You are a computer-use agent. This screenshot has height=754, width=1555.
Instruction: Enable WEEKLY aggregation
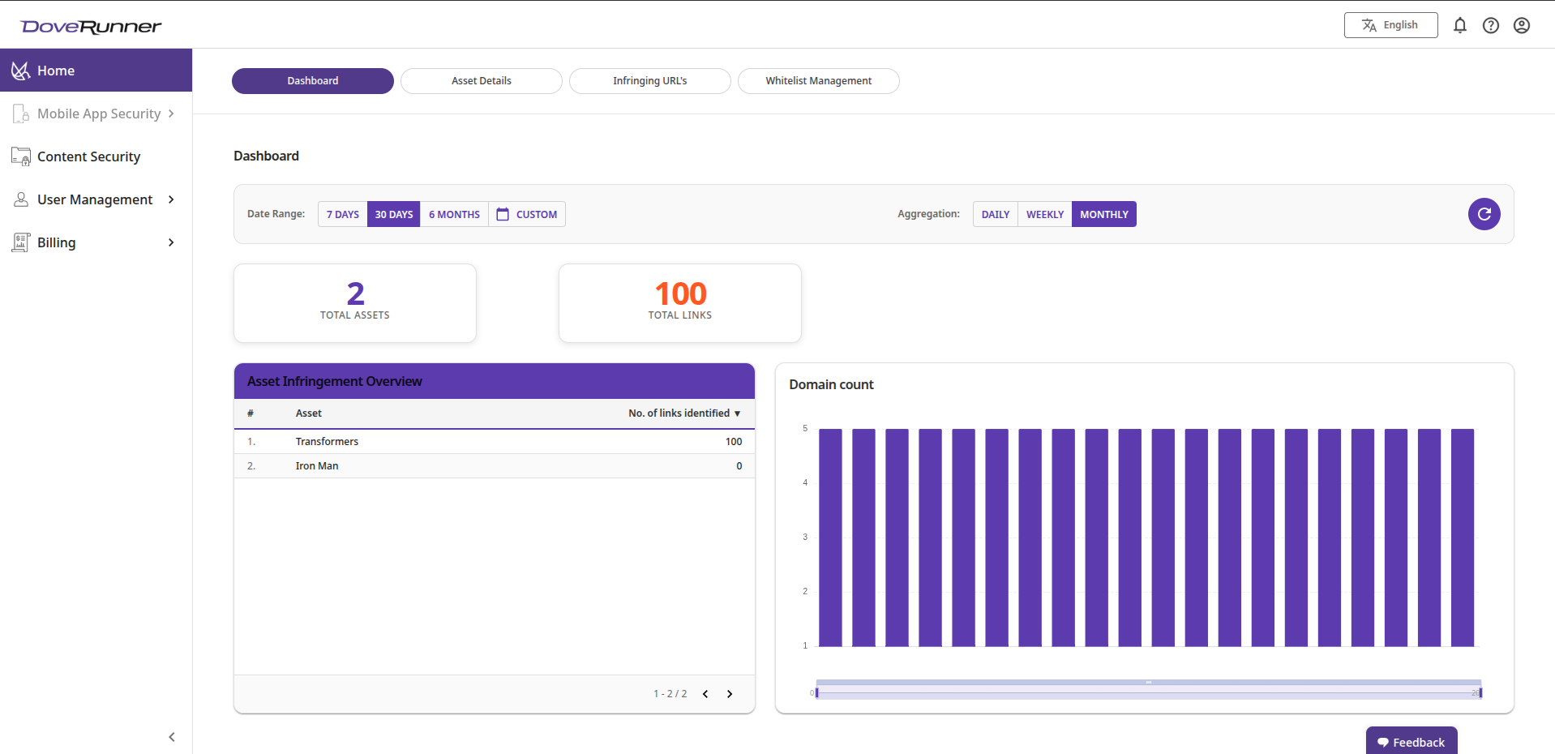(x=1044, y=214)
